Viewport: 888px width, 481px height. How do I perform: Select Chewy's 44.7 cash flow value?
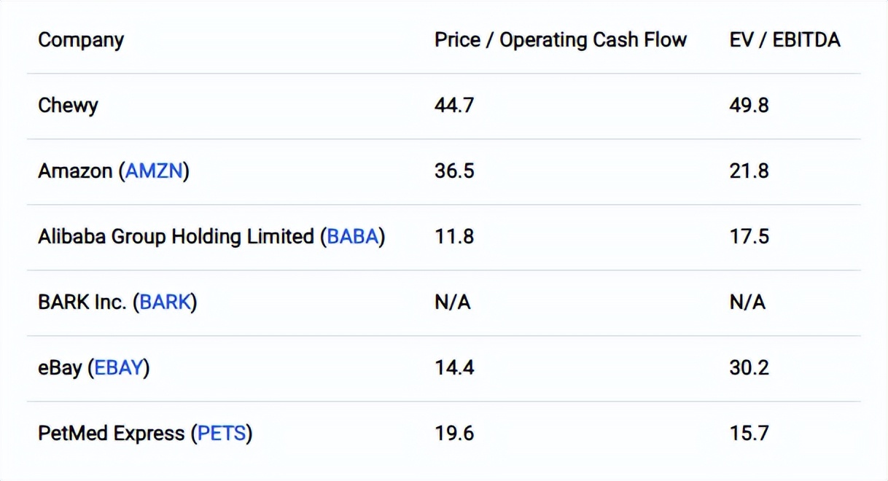tap(454, 106)
